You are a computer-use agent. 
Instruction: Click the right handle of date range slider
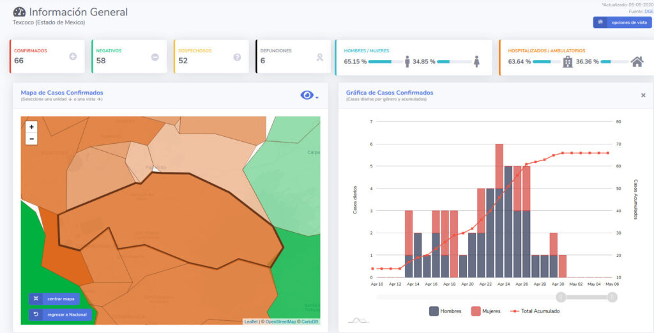coord(612,297)
